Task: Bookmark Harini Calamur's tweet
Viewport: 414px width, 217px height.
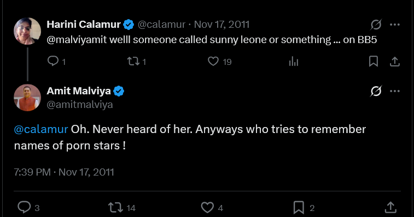Action: 374,62
